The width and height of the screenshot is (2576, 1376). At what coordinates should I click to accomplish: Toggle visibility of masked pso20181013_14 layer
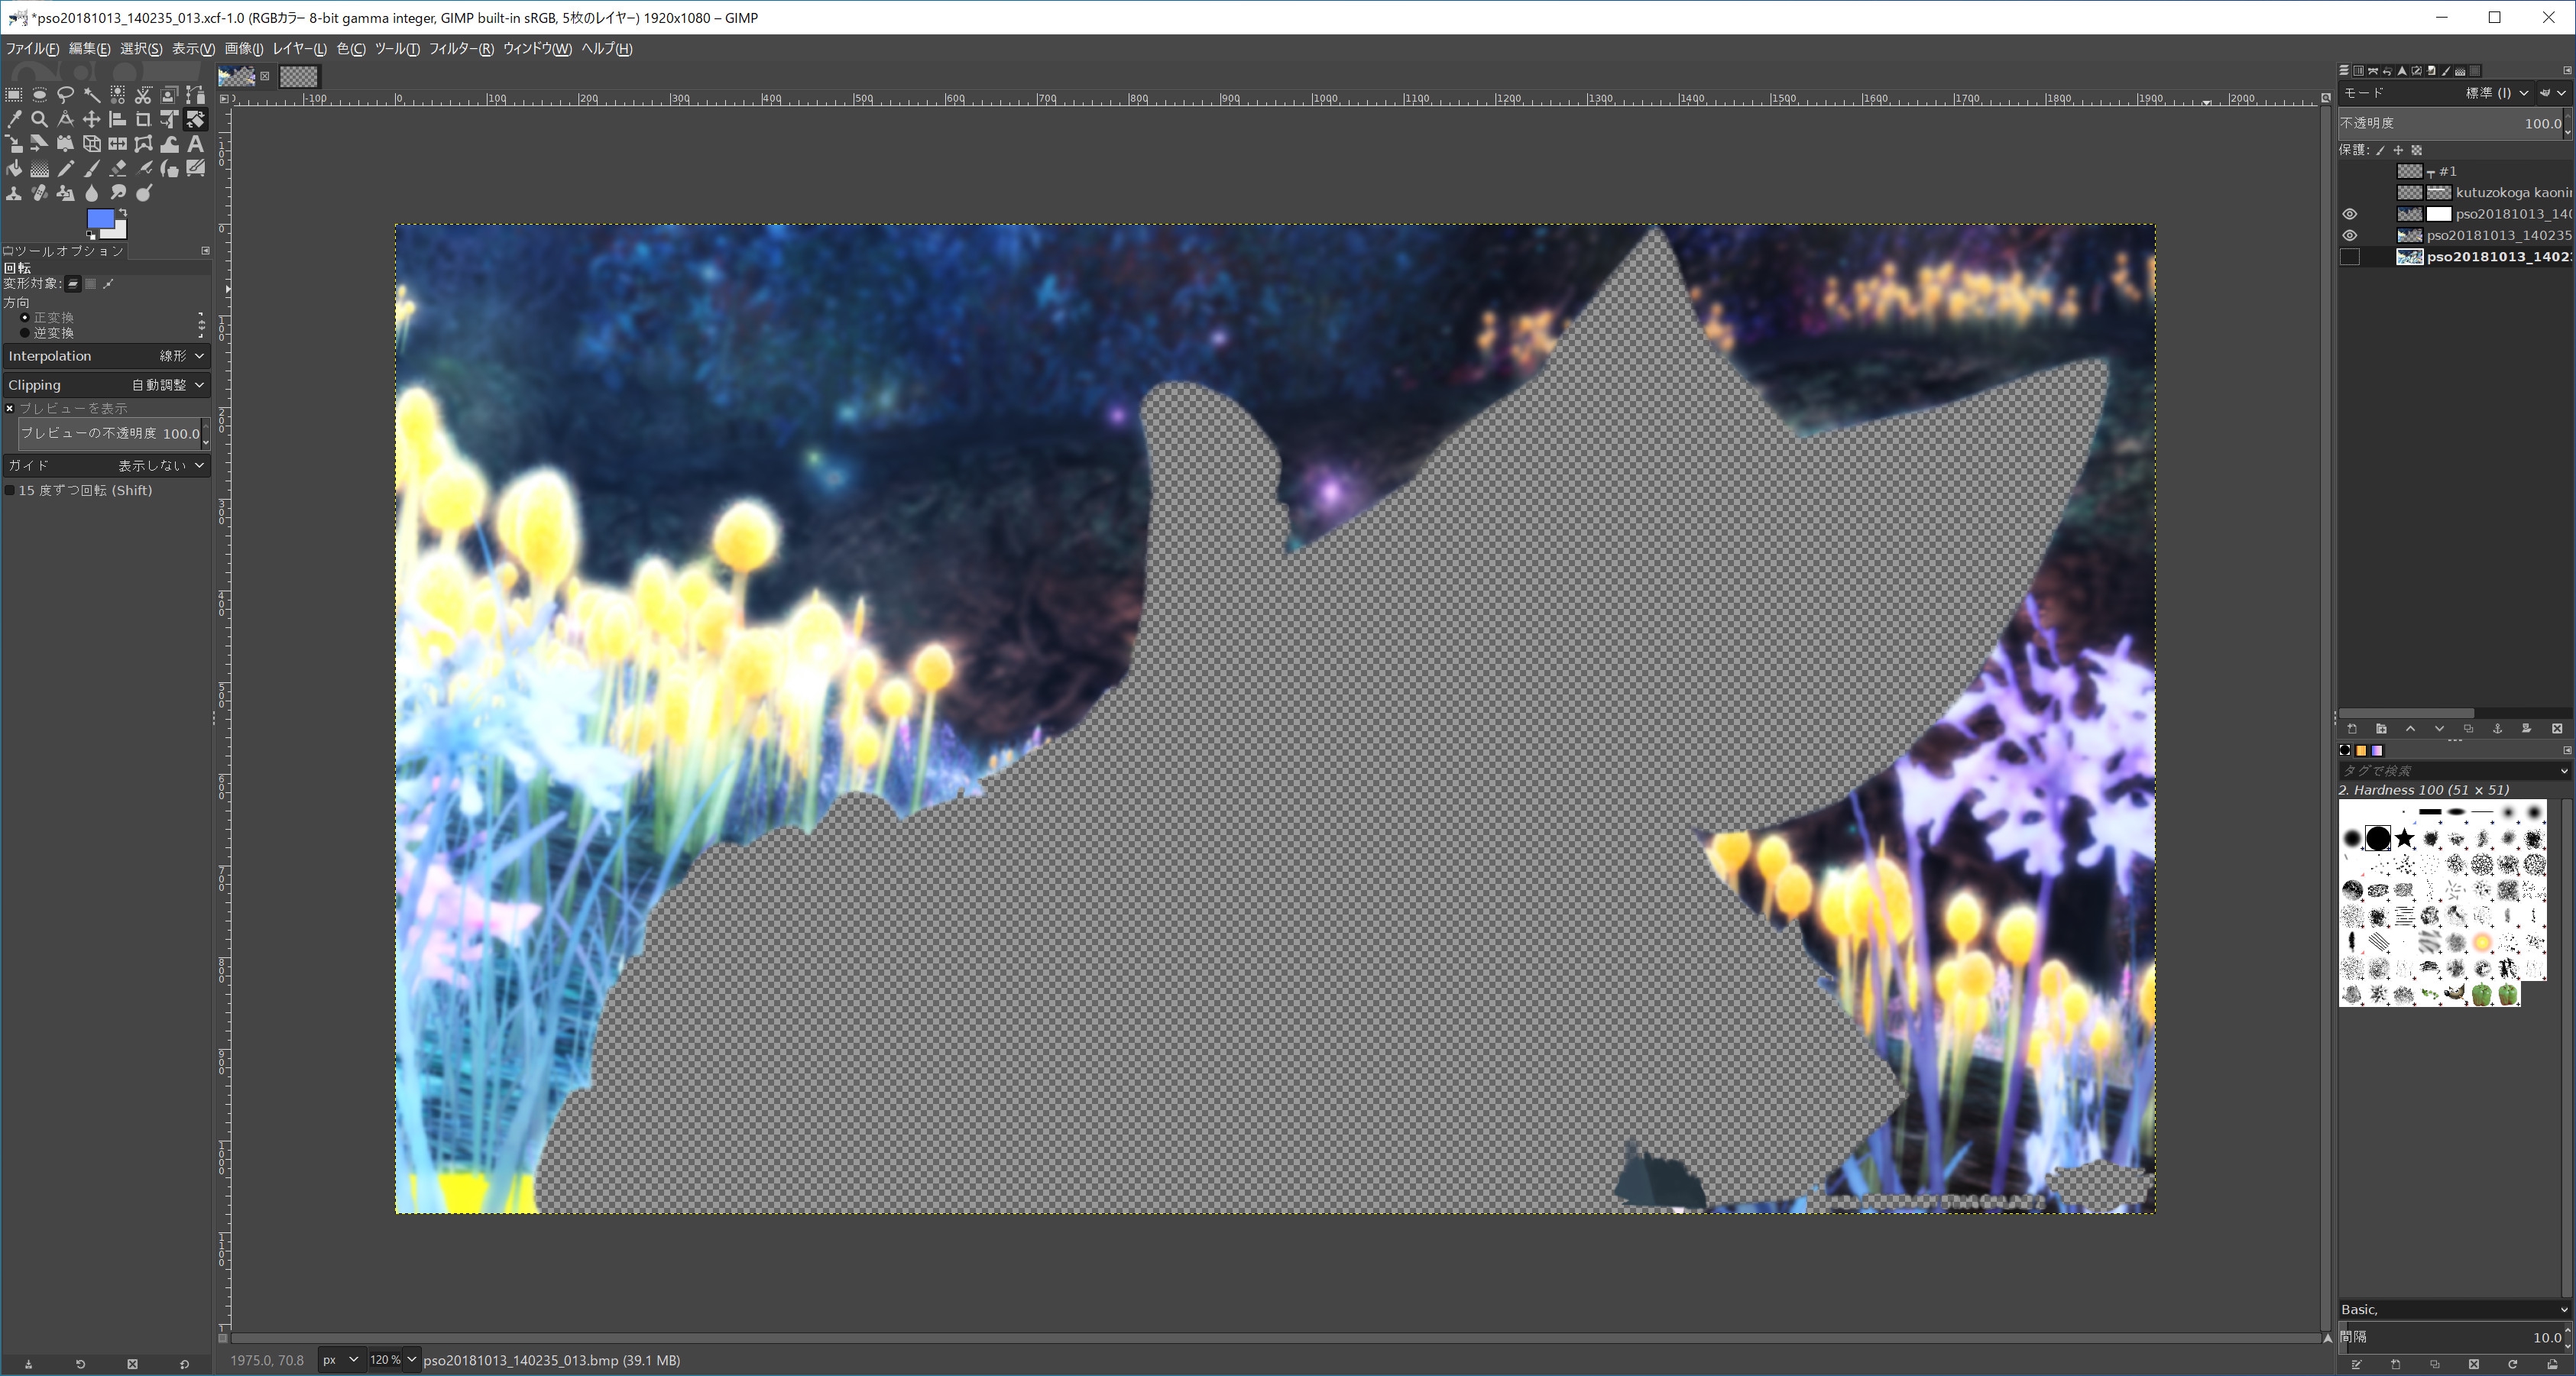(2350, 214)
